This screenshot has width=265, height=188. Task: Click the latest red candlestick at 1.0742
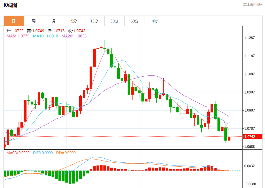(x=229, y=138)
